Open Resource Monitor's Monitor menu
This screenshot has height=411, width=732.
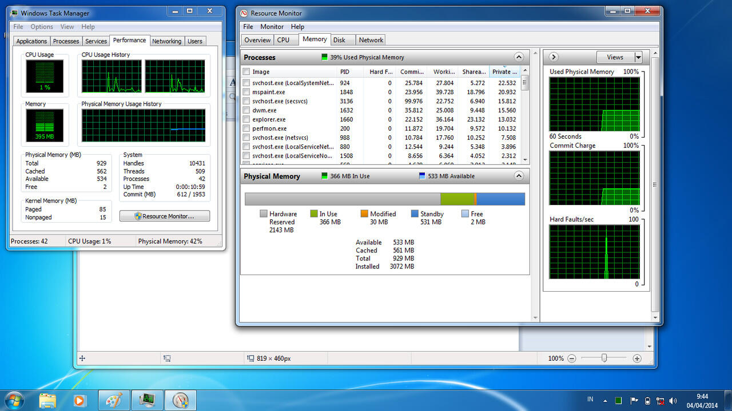click(272, 27)
